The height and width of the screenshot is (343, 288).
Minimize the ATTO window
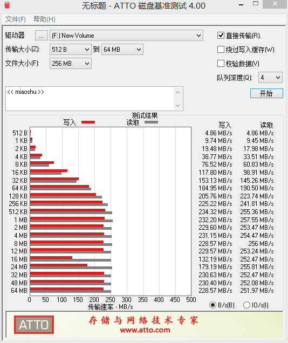coord(241,5)
